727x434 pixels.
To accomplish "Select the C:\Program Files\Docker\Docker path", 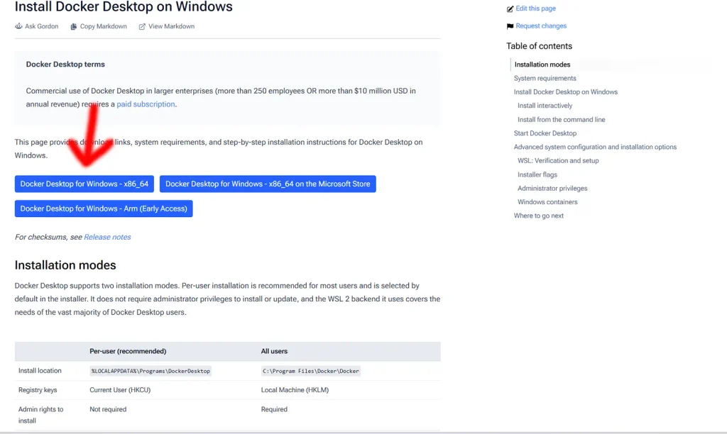I will point(311,371).
